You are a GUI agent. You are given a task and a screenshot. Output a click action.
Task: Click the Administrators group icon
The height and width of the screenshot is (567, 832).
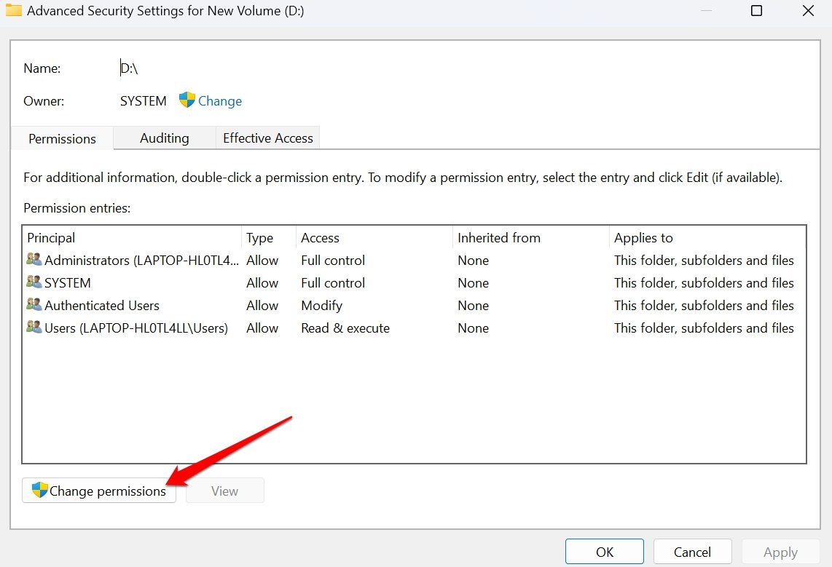pos(34,260)
